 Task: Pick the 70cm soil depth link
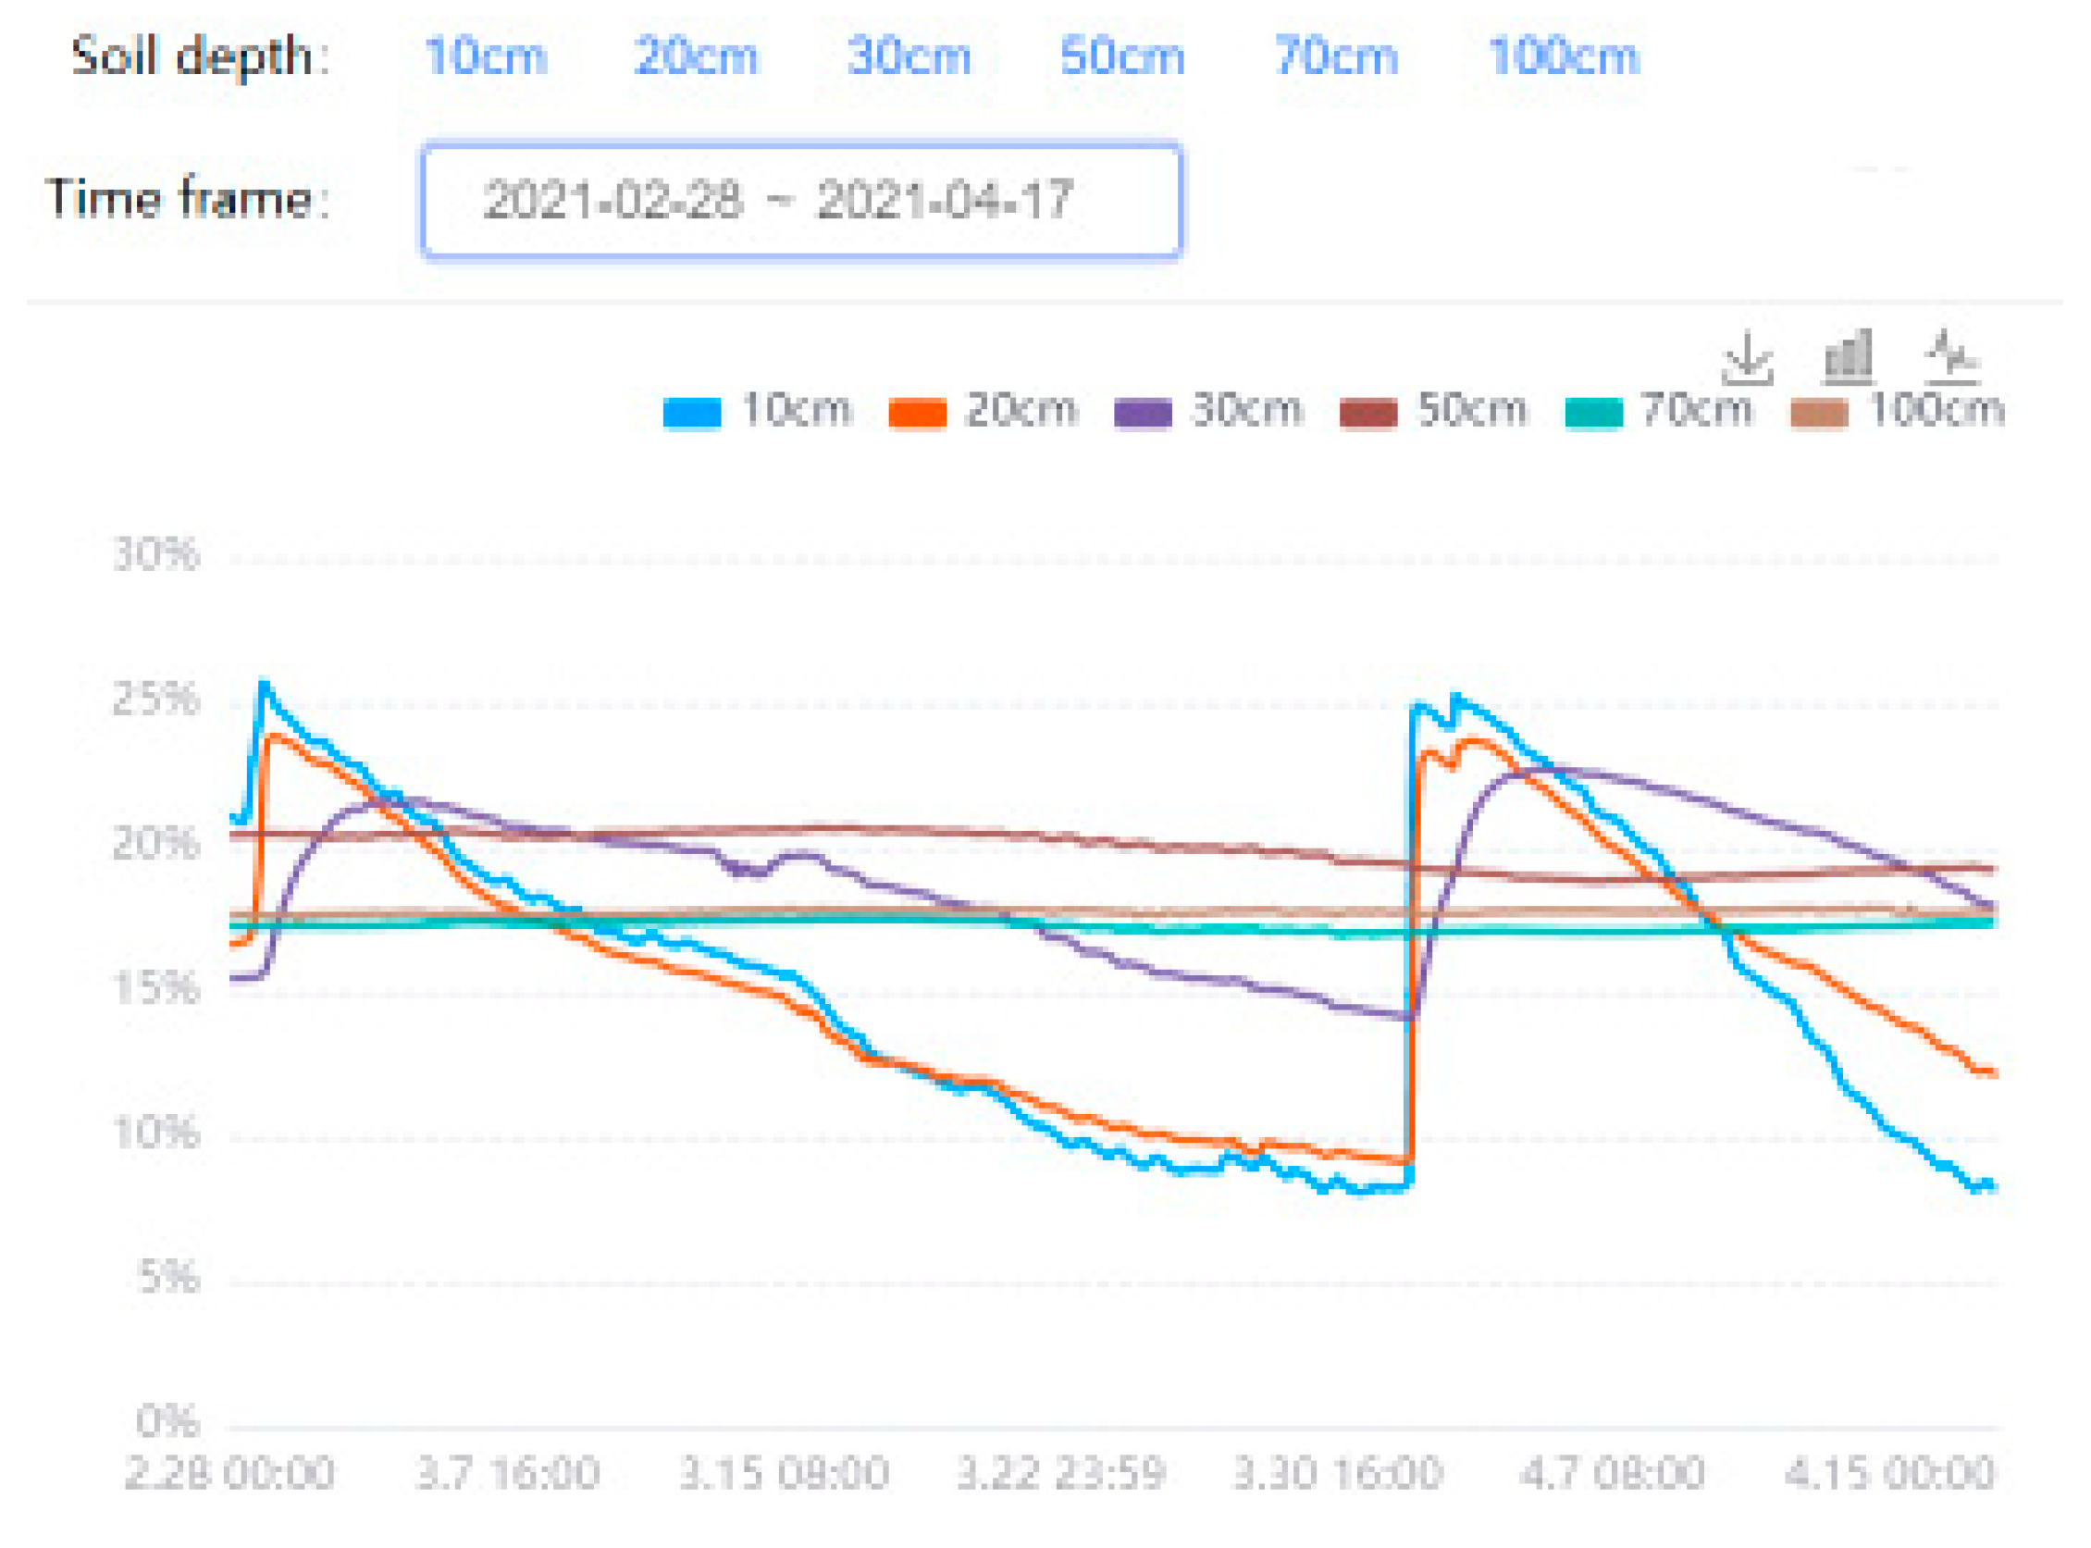(1336, 56)
